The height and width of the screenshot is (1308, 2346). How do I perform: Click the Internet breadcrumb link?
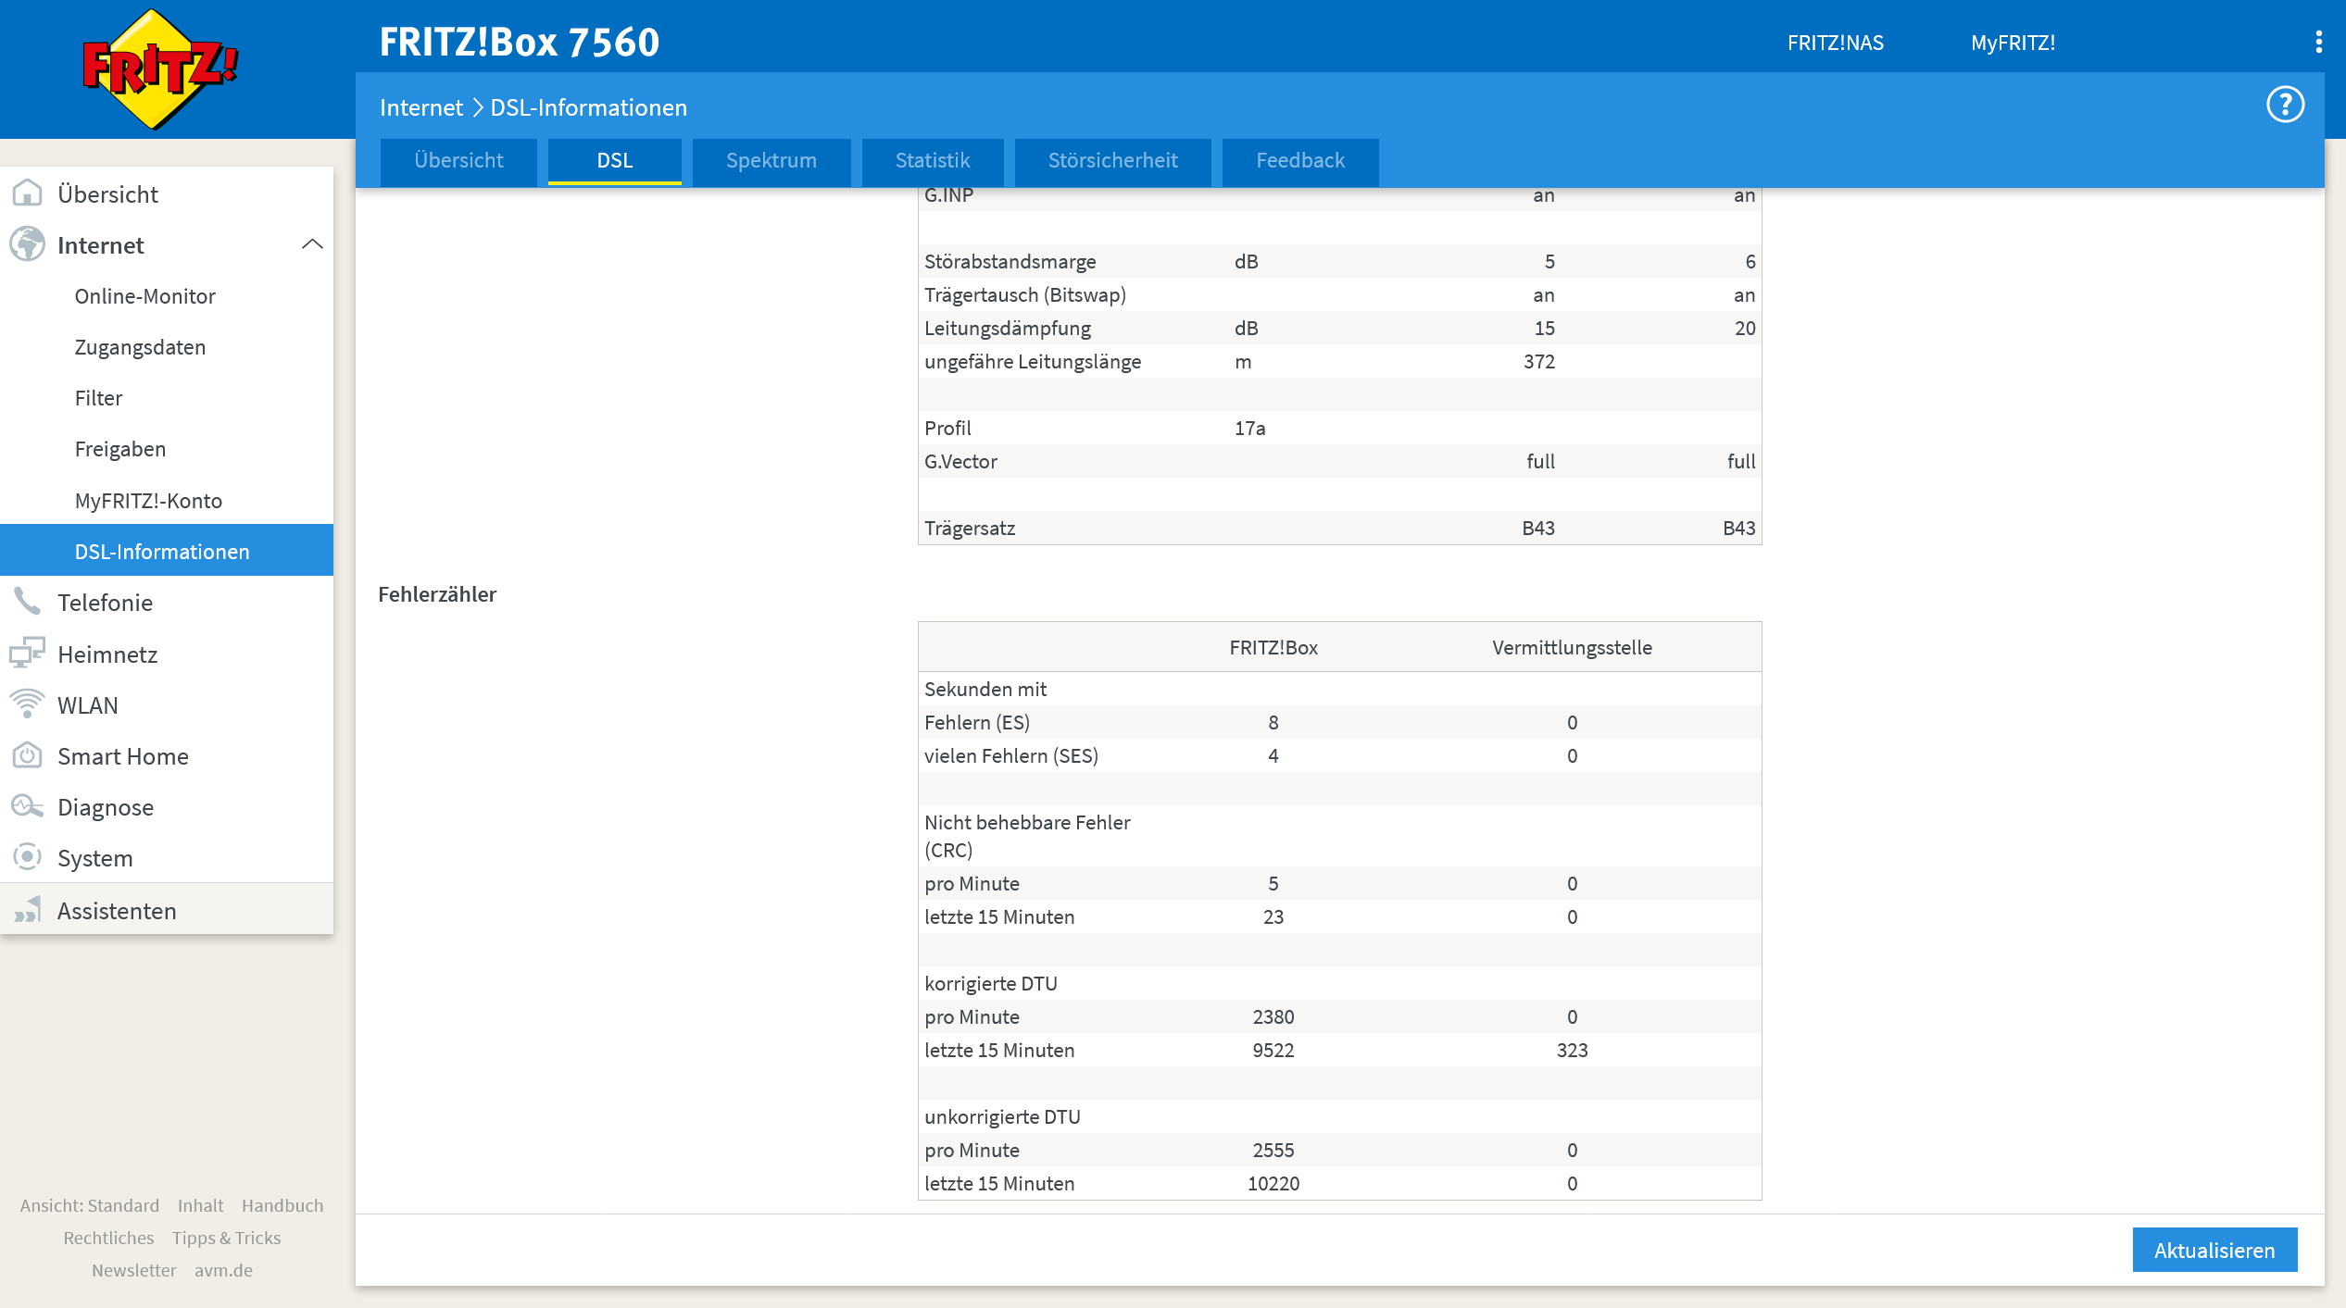coord(420,107)
